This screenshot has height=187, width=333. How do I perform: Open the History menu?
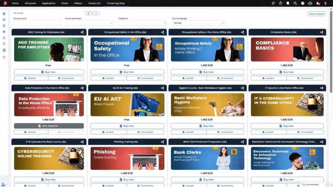[x=78, y=3]
